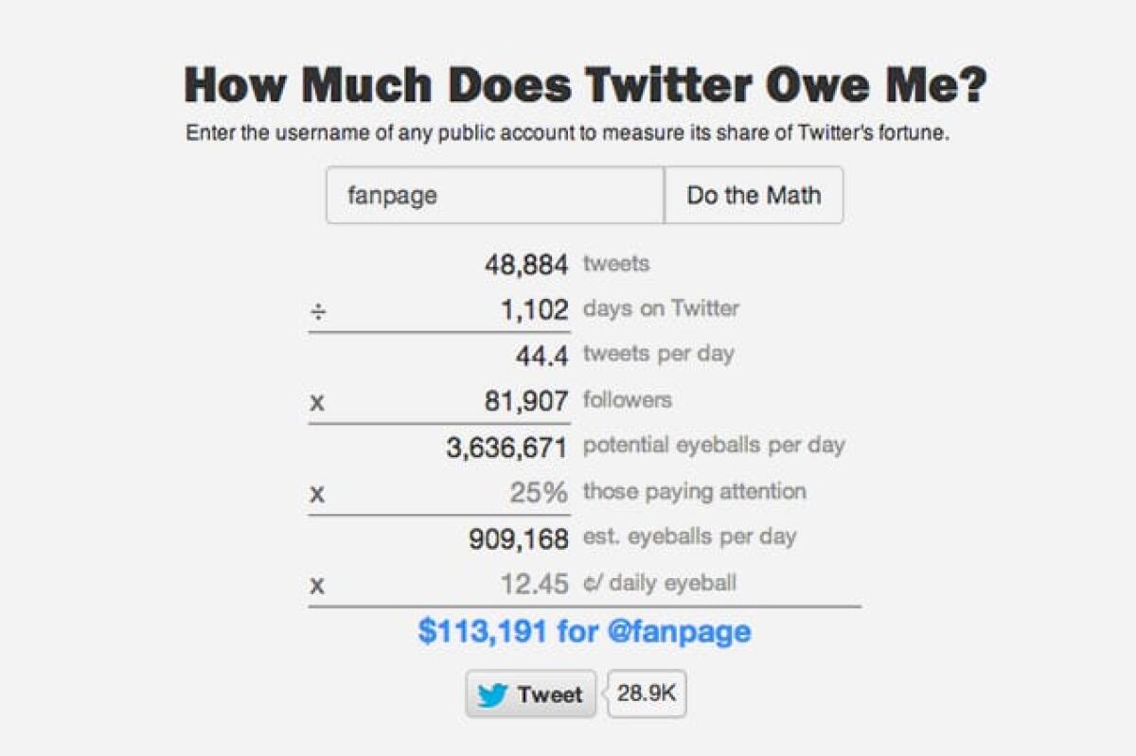Image resolution: width=1136 pixels, height=756 pixels.
Task: Select the 909,168 est. eyeballs figure
Action: coord(524,536)
